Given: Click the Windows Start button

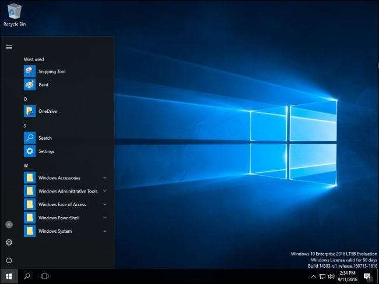Looking at the screenshot, I should pos(9,276).
